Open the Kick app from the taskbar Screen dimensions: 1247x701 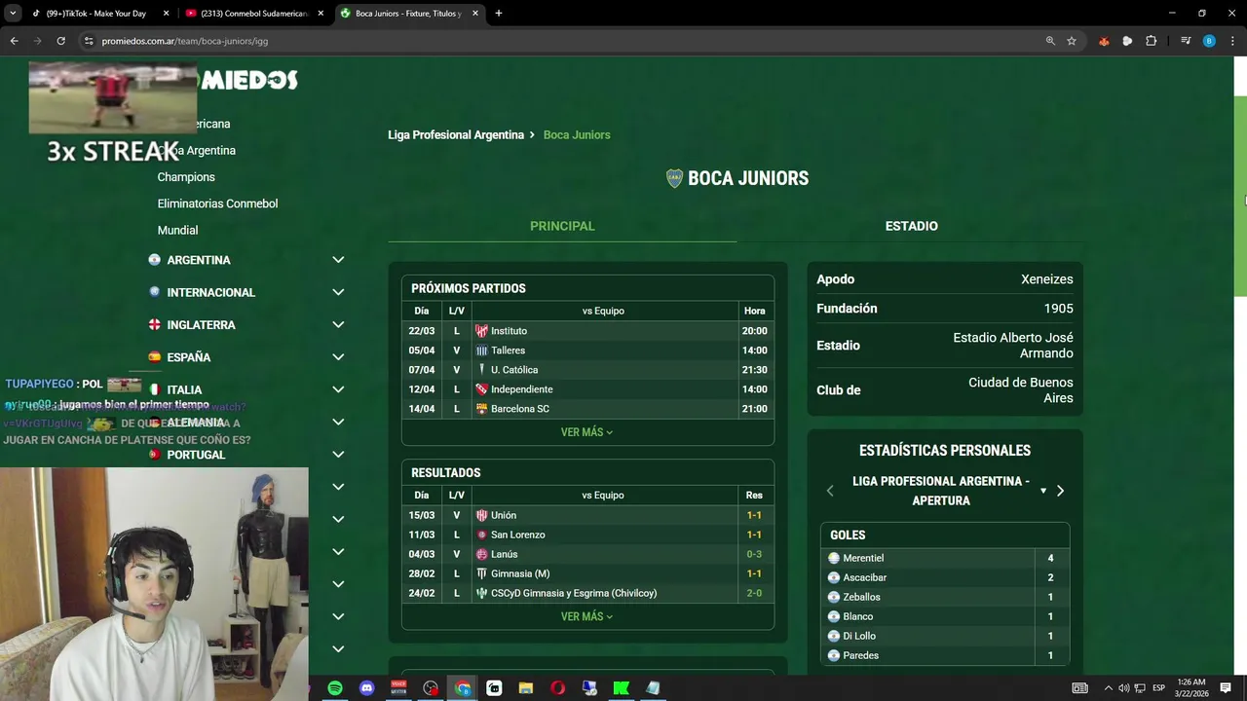point(621,688)
